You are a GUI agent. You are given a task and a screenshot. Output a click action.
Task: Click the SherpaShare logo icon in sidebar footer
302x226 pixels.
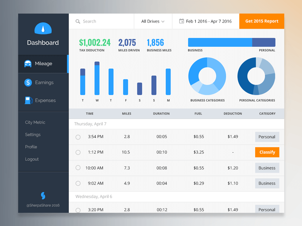pyautogui.click(x=43, y=195)
